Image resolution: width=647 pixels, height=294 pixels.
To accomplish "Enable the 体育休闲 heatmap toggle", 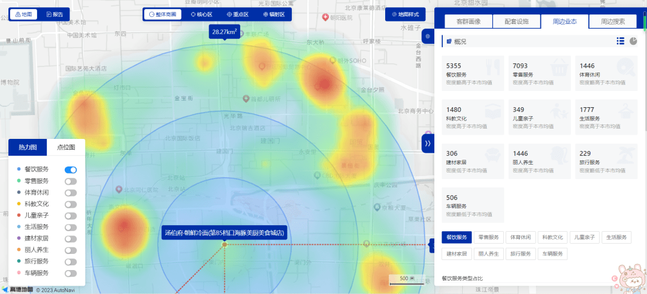I will [x=71, y=193].
